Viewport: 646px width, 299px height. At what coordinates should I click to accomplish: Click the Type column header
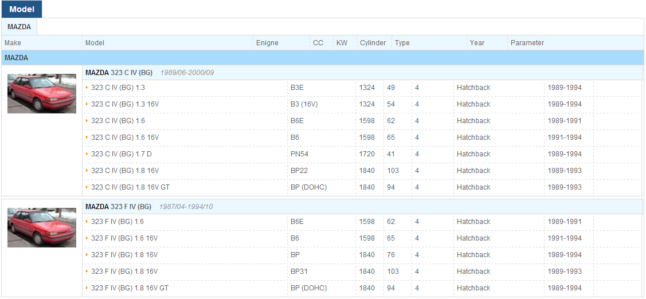pyautogui.click(x=402, y=43)
